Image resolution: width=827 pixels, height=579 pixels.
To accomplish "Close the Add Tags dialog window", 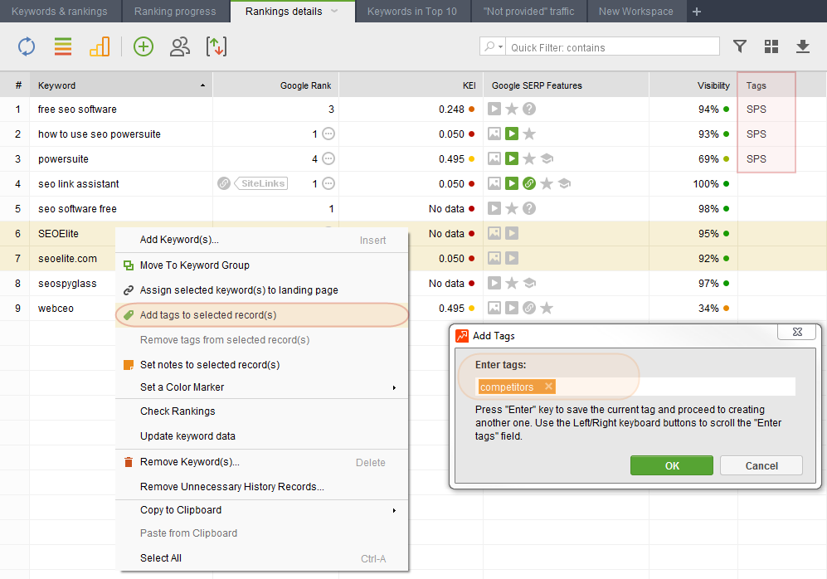I will 797,332.
